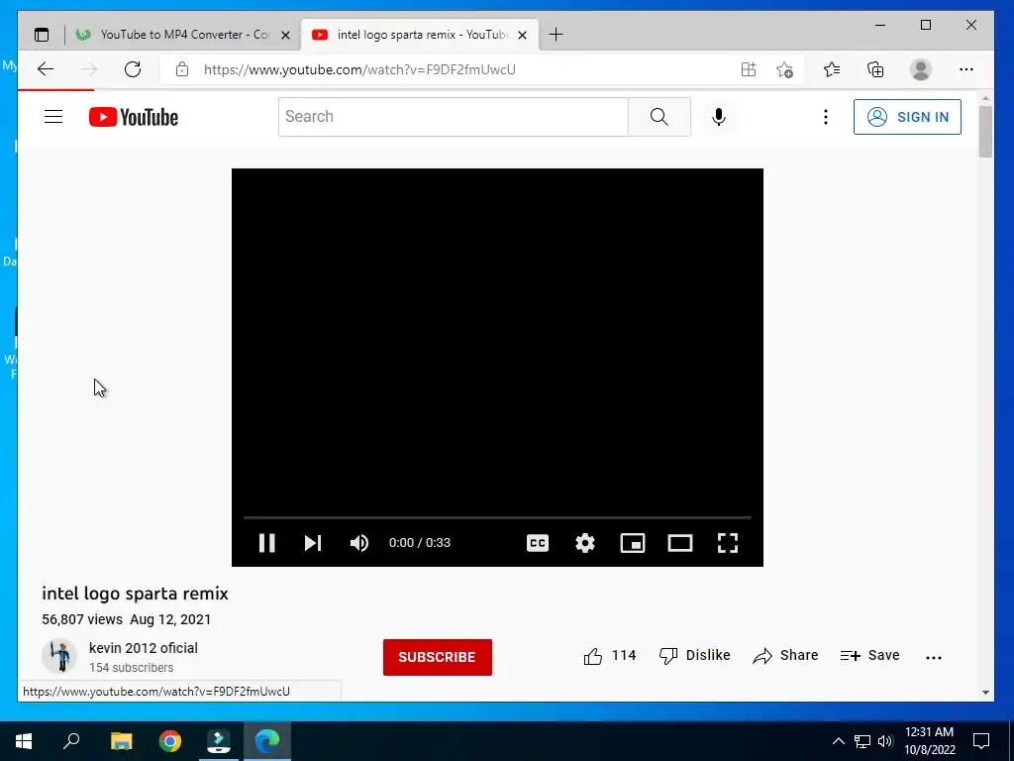Close the YouTube to MP4 Converter tab
The height and width of the screenshot is (761, 1014).
pos(286,35)
